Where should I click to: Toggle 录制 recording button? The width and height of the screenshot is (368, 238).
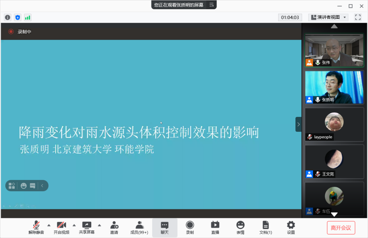pos(190,227)
